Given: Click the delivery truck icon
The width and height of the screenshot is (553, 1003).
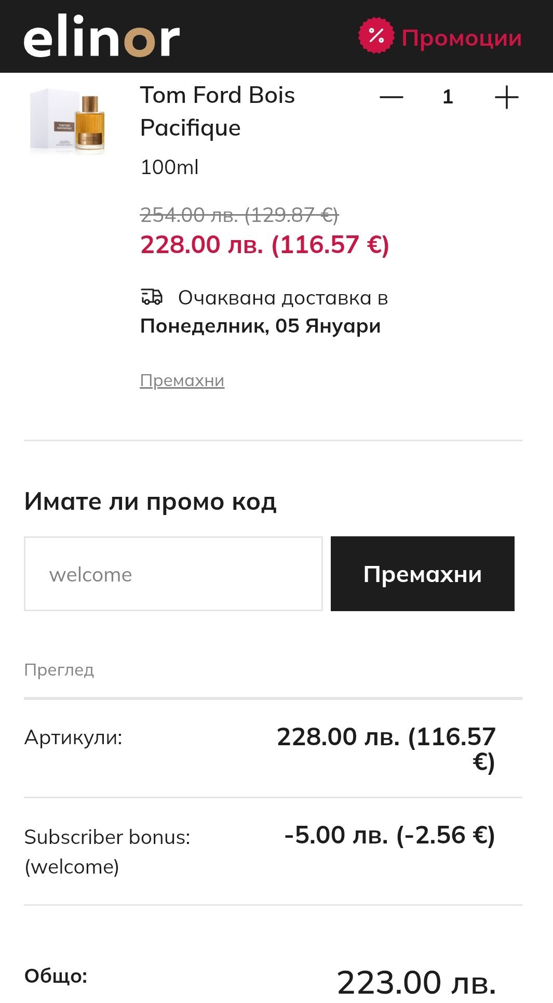Looking at the screenshot, I should click(x=152, y=297).
